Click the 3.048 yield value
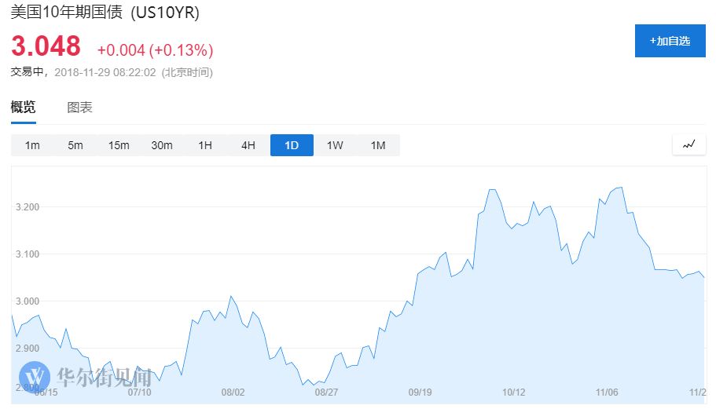 click(46, 46)
